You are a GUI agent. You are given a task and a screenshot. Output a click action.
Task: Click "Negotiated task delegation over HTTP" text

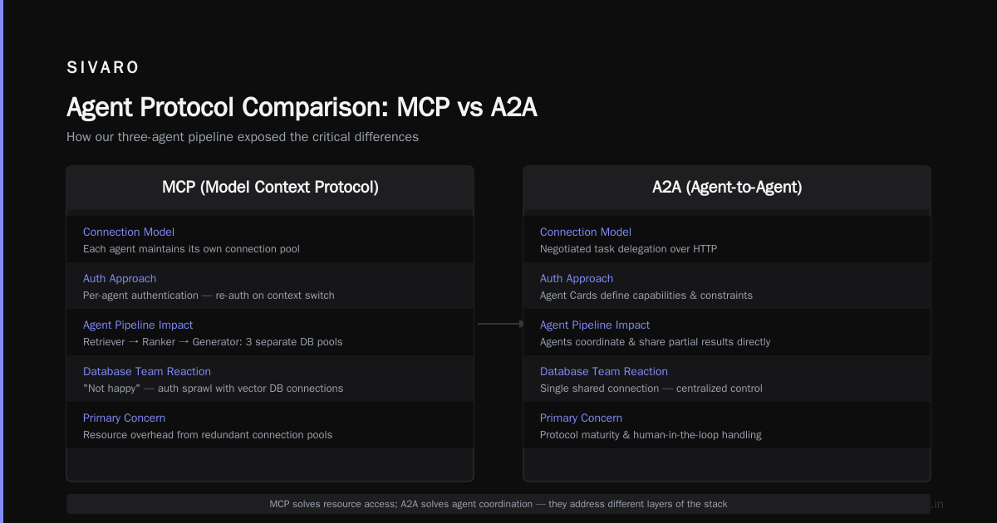(x=628, y=249)
